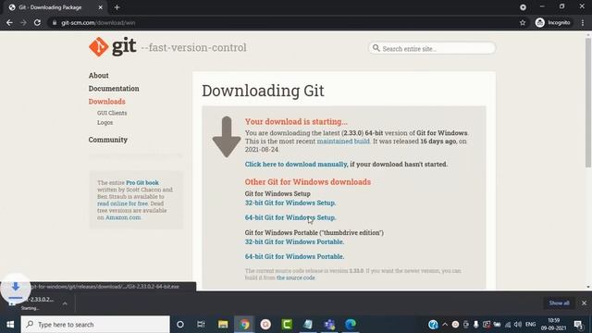Go to Logos subsection
This screenshot has width=592, height=333.
pos(105,122)
